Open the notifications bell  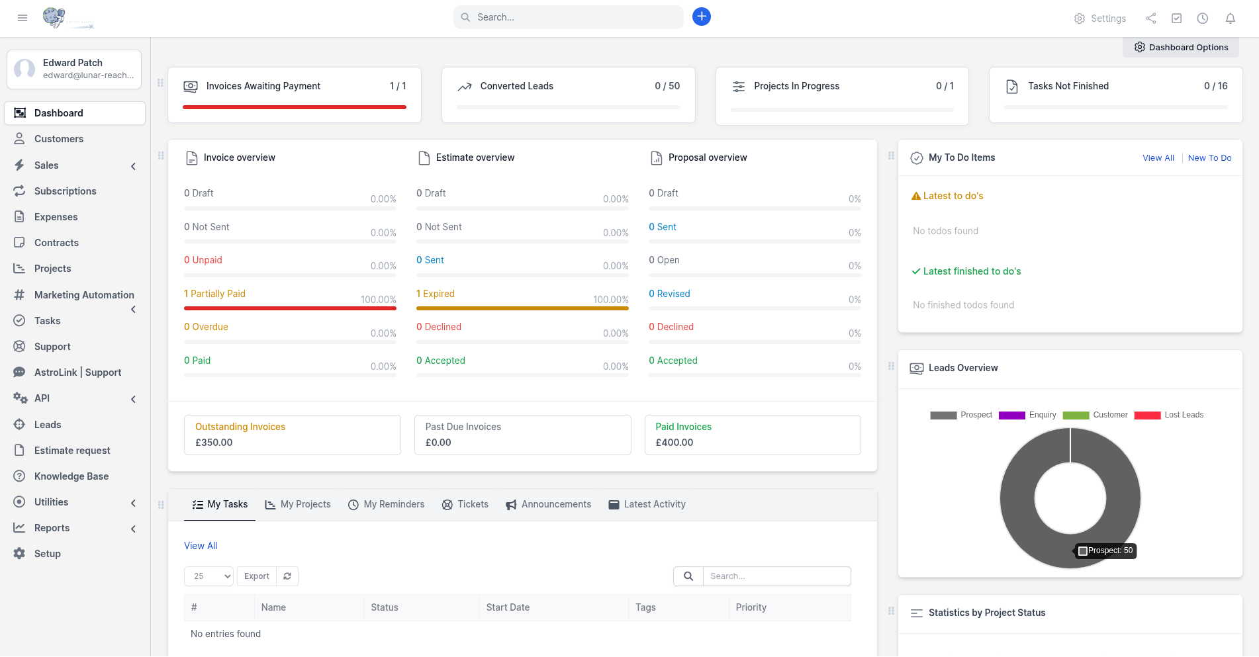point(1231,19)
